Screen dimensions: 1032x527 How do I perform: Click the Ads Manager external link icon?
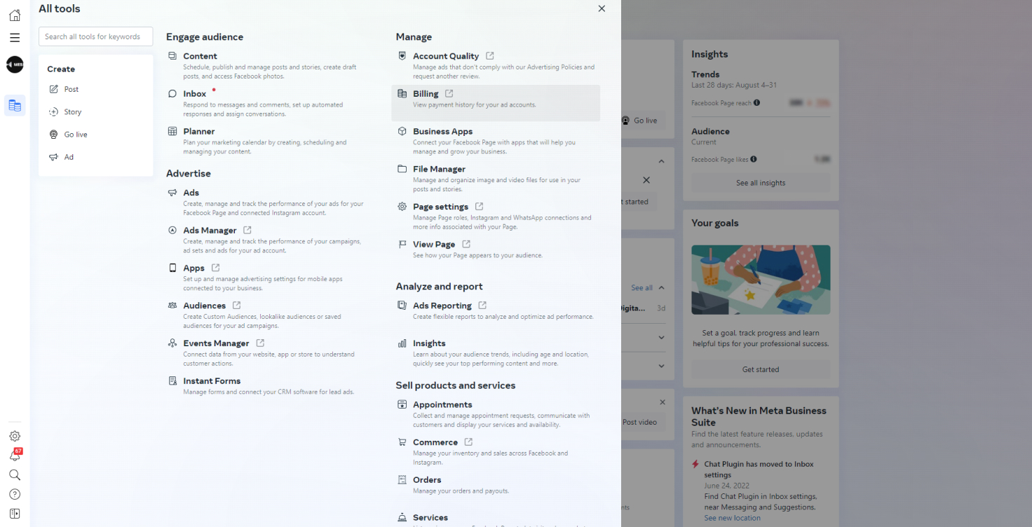click(247, 230)
